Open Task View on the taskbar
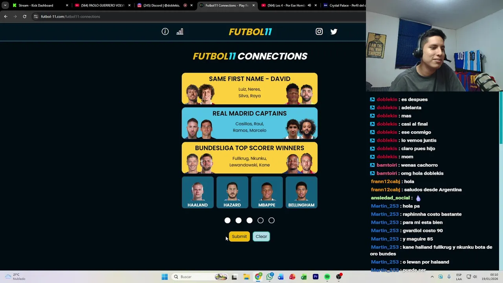This screenshot has height=283, width=503. click(234, 277)
